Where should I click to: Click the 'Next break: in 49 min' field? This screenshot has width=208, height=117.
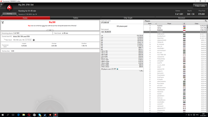[76, 33]
